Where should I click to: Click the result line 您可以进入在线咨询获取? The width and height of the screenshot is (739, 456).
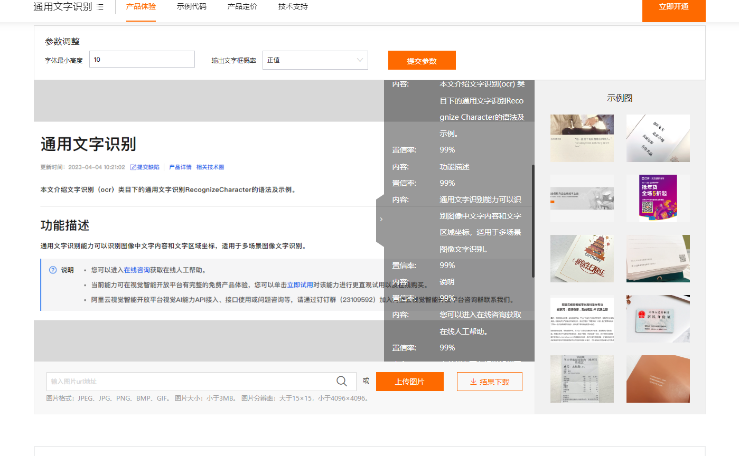coord(481,315)
